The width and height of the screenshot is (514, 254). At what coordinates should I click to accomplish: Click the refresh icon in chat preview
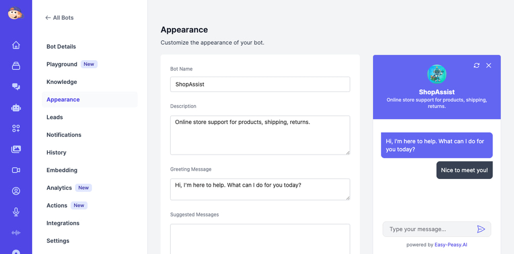pos(476,65)
